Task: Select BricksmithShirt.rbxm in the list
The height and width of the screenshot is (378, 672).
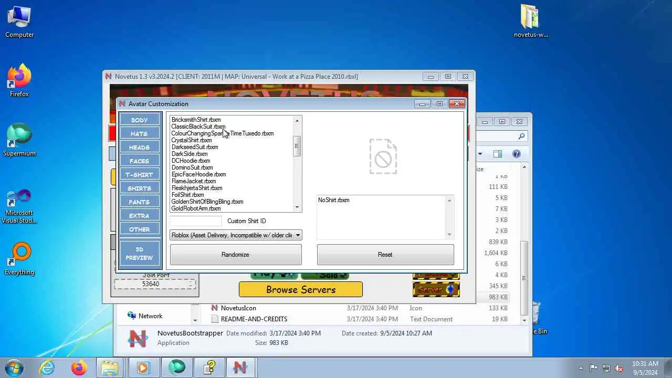Action: pyautogui.click(x=196, y=120)
